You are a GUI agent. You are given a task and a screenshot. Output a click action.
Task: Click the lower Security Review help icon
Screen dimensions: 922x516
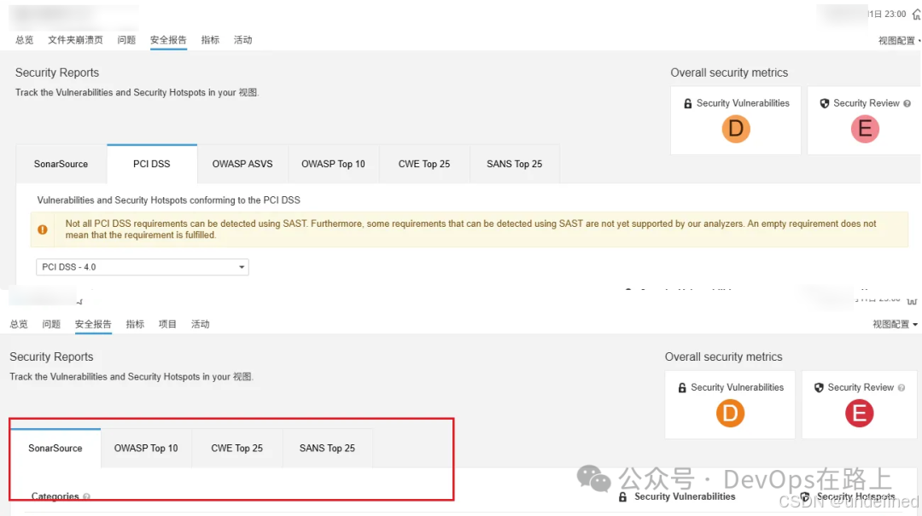click(x=902, y=388)
